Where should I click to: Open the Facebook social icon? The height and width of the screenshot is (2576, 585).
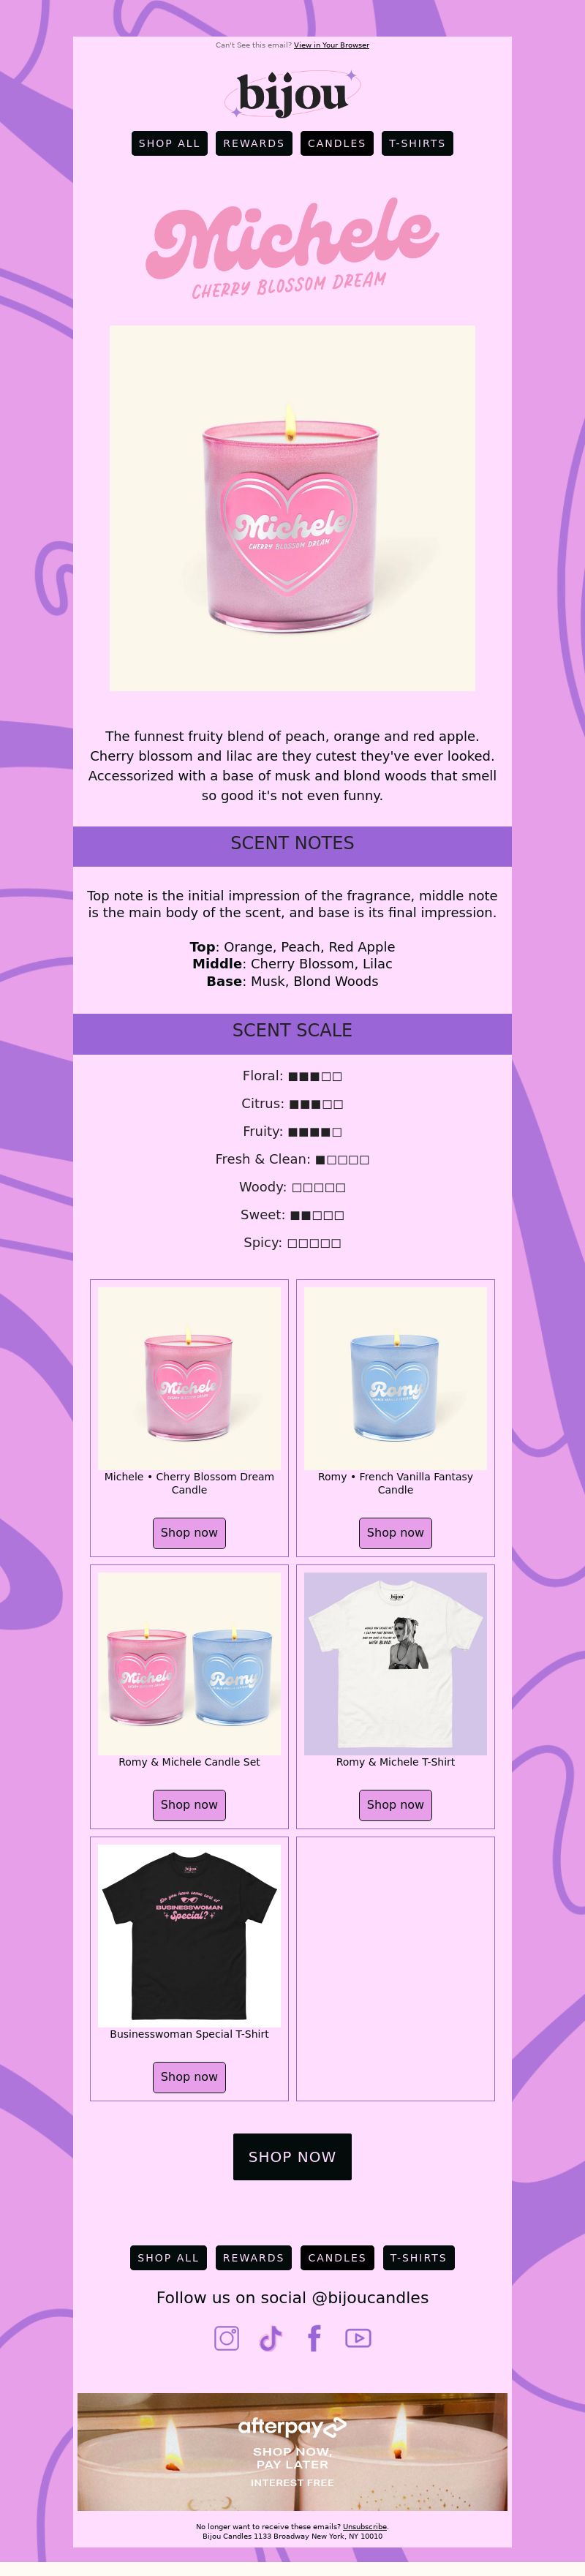314,2338
